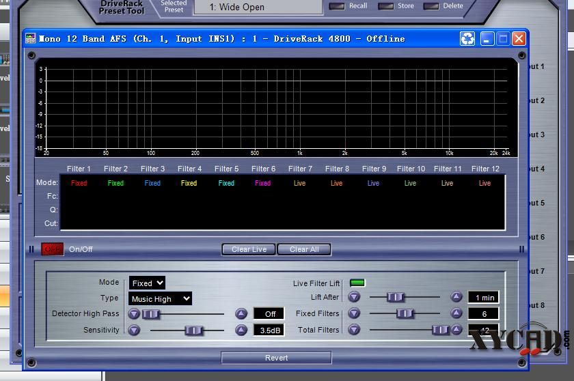Select Filter 2 Fixed mode cell
The image size is (574, 381).
tap(115, 183)
